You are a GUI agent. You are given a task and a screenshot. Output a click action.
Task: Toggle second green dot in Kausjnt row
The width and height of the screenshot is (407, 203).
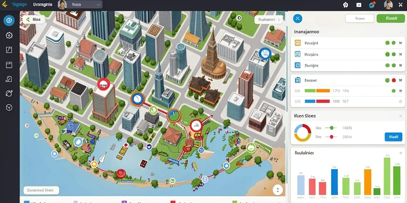coord(393,43)
